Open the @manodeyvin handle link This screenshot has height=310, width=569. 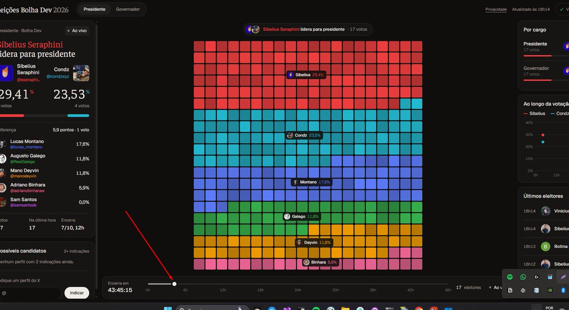24,176
